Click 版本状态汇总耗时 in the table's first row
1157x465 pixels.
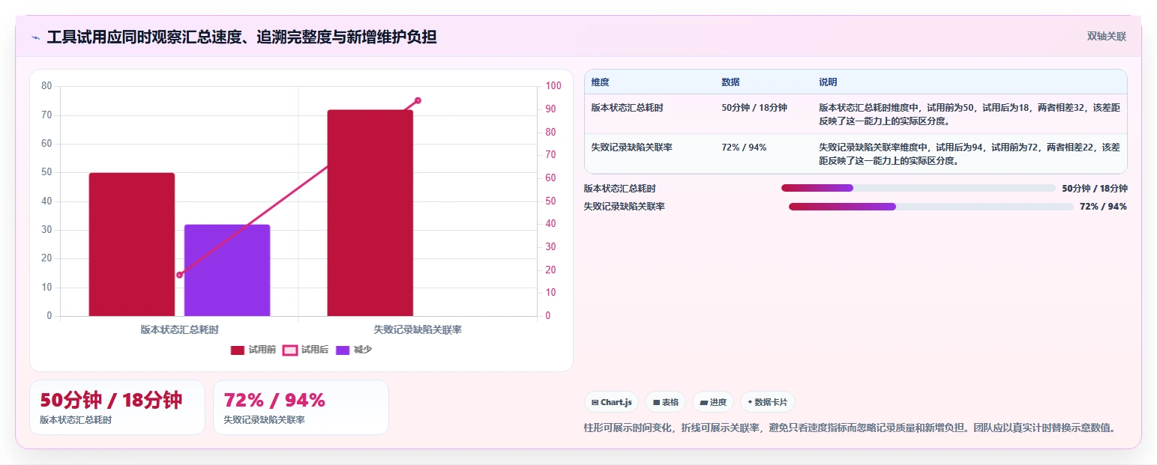[627, 108]
